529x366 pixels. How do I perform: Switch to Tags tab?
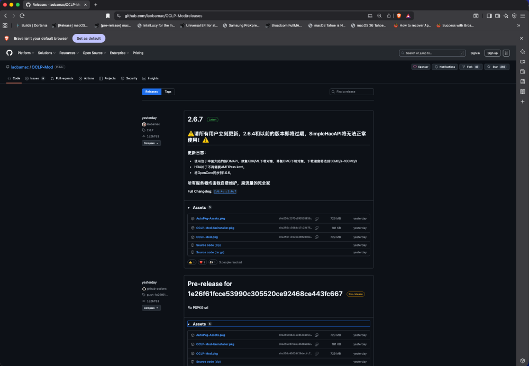168,91
